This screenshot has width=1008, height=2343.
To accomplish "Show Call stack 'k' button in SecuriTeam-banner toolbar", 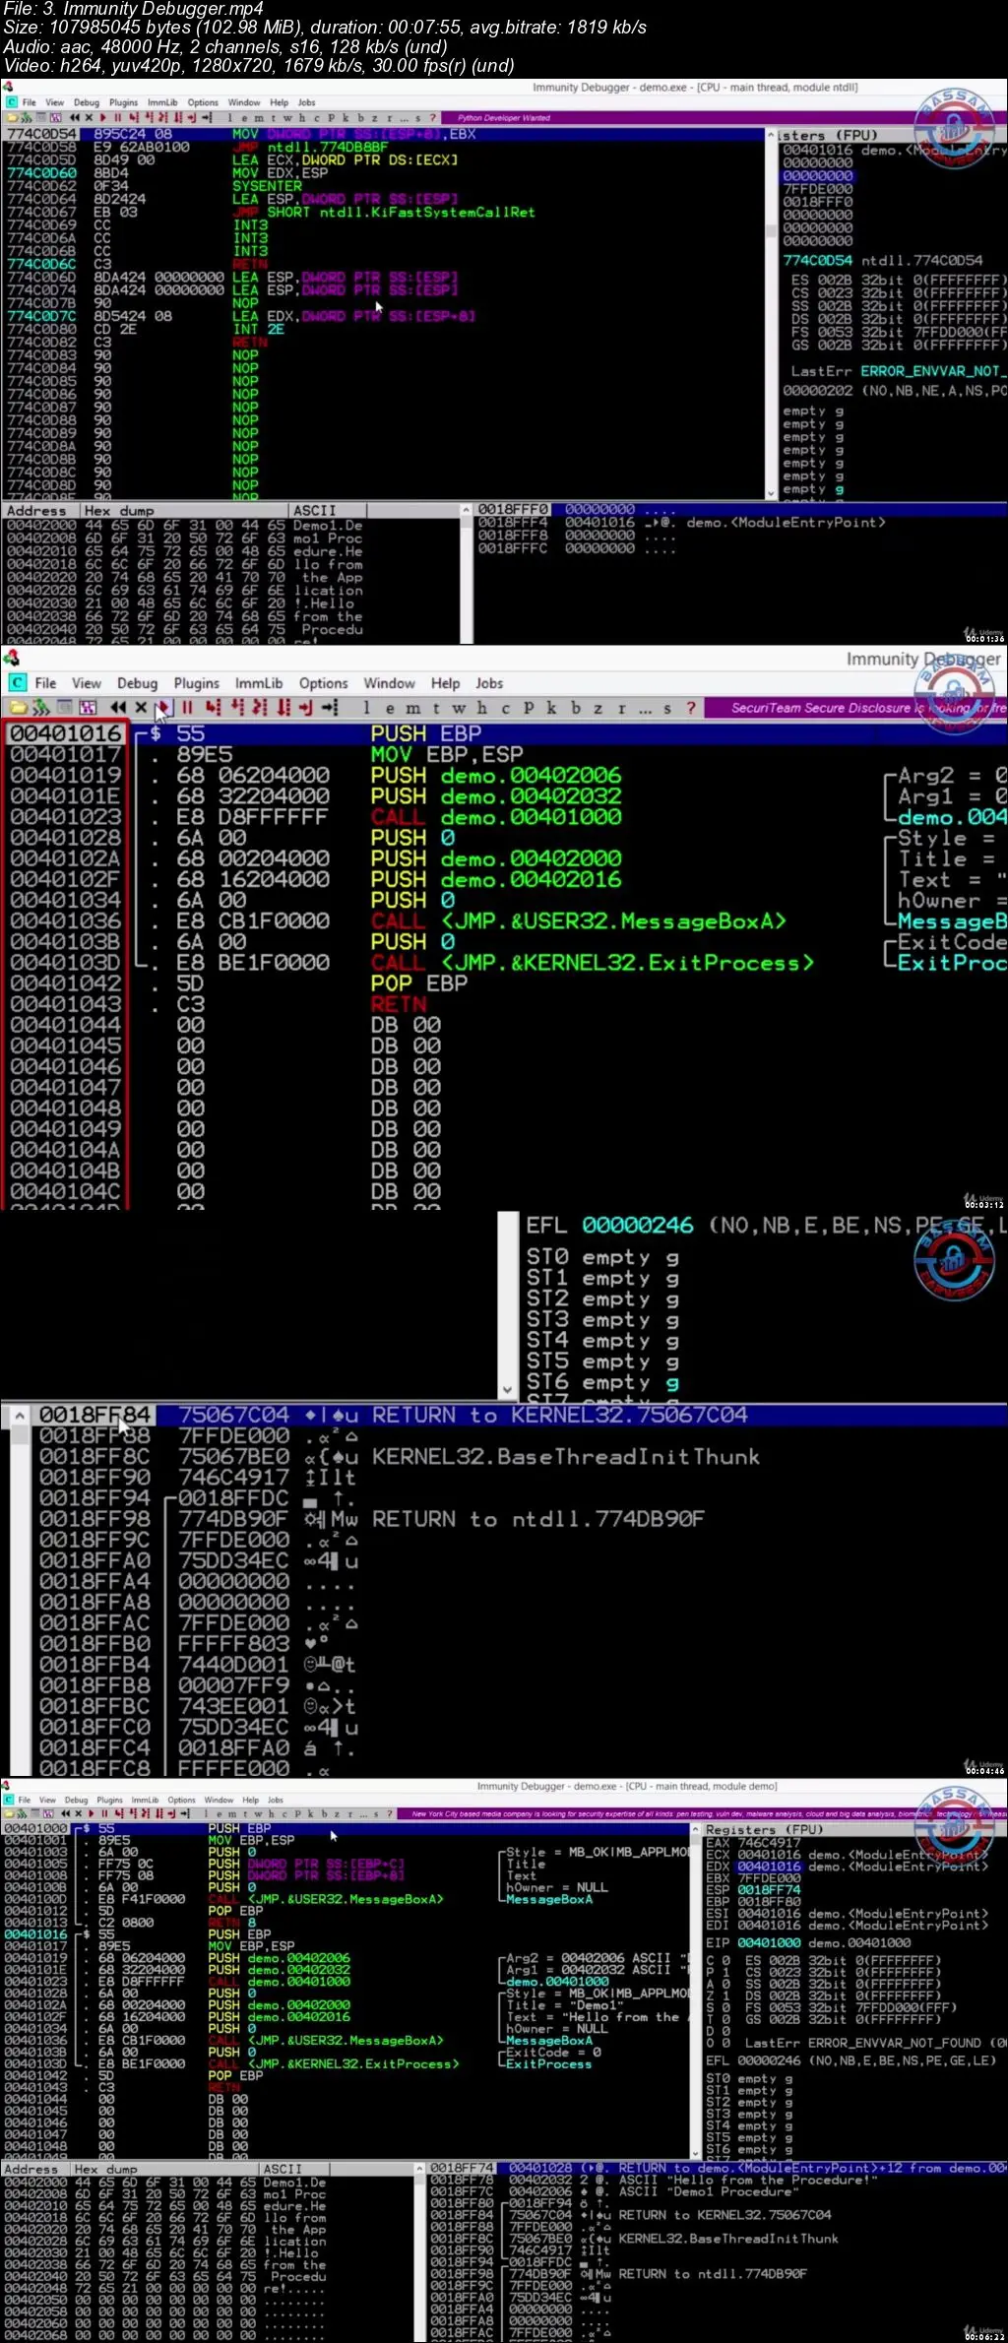I will [551, 708].
